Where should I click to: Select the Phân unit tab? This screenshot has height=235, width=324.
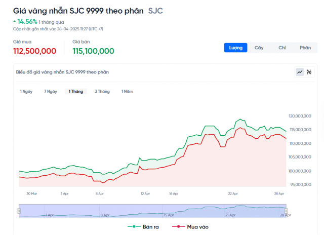click(x=305, y=48)
